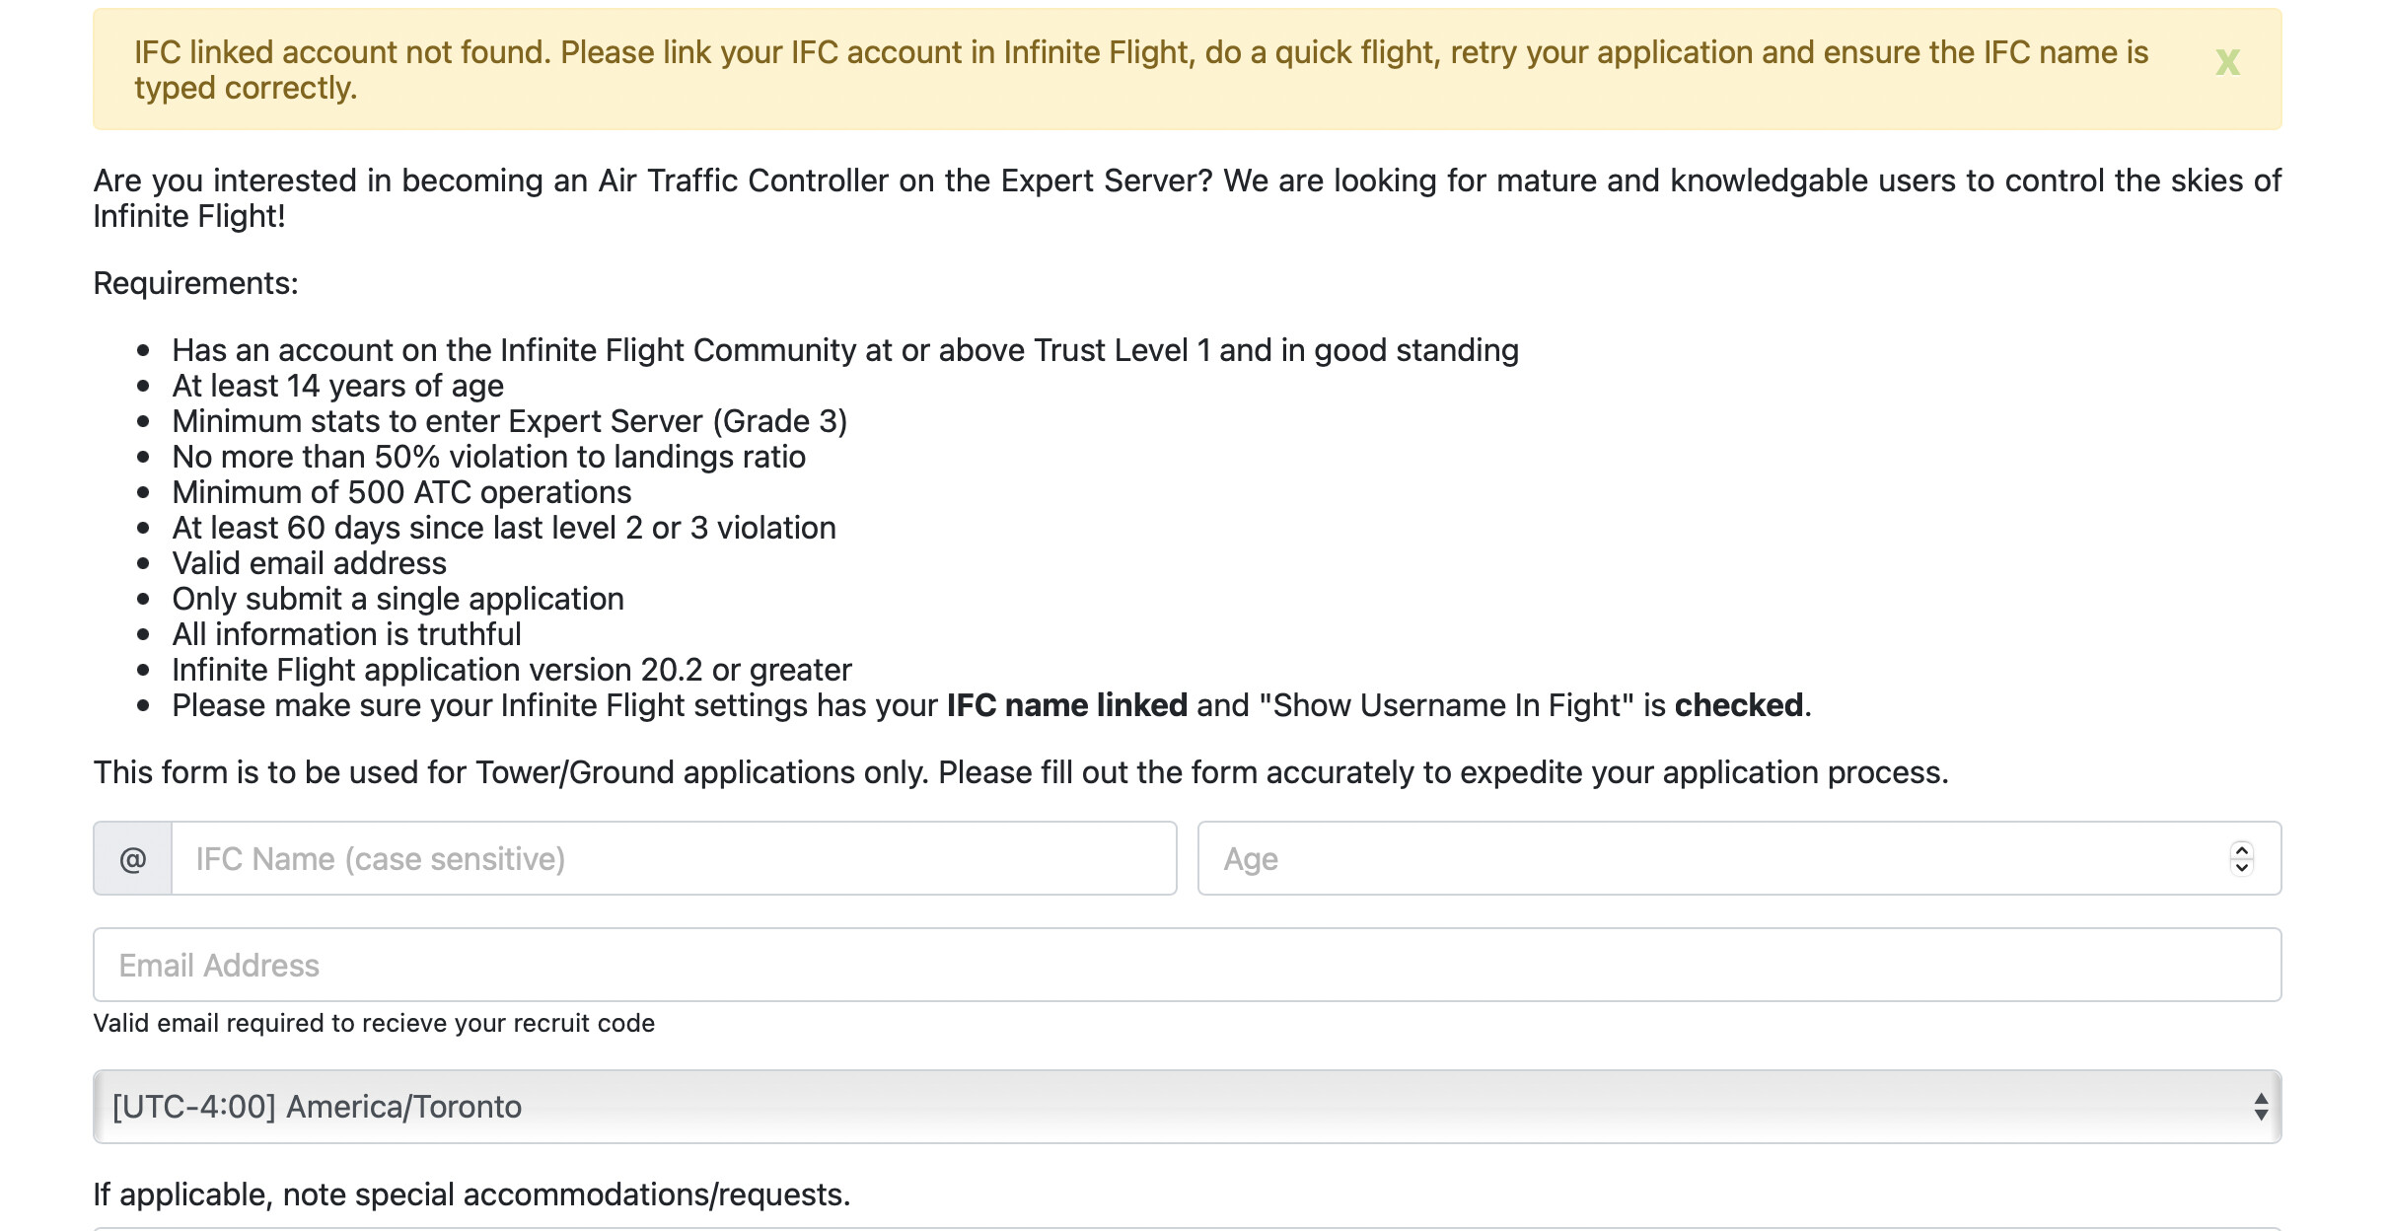Click the special accommodations/requests label
This screenshot has height=1231, width=2389.
[471, 1195]
